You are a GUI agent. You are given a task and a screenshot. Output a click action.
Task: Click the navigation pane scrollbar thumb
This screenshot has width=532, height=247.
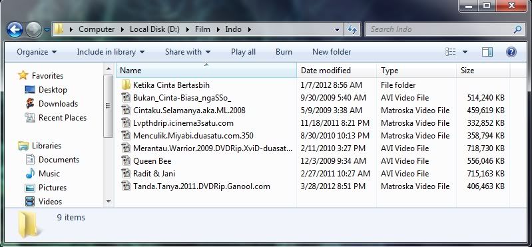click(x=109, y=106)
